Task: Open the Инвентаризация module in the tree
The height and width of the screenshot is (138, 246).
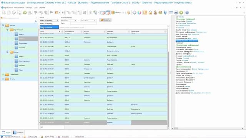Action: coord(24,61)
